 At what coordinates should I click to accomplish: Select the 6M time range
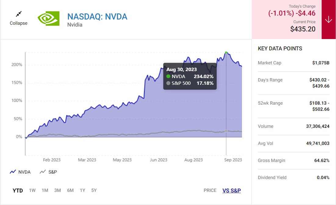tap(70, 190)
